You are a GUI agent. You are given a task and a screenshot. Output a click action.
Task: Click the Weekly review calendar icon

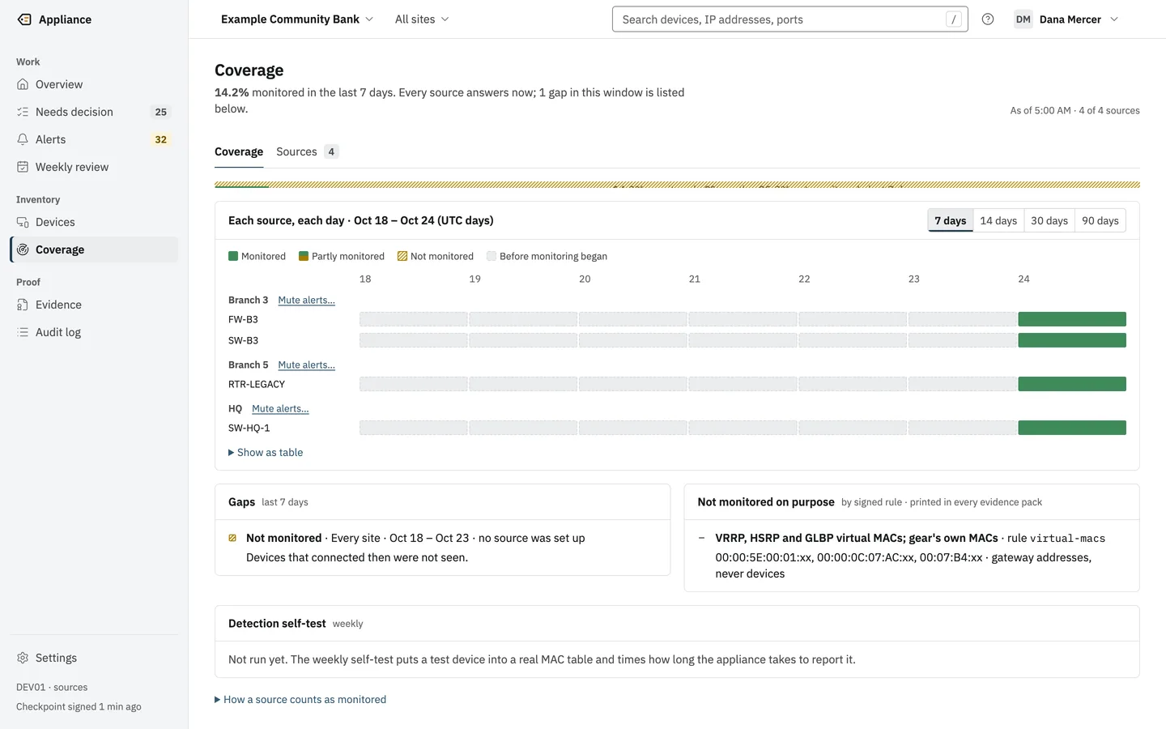point(23,167)
